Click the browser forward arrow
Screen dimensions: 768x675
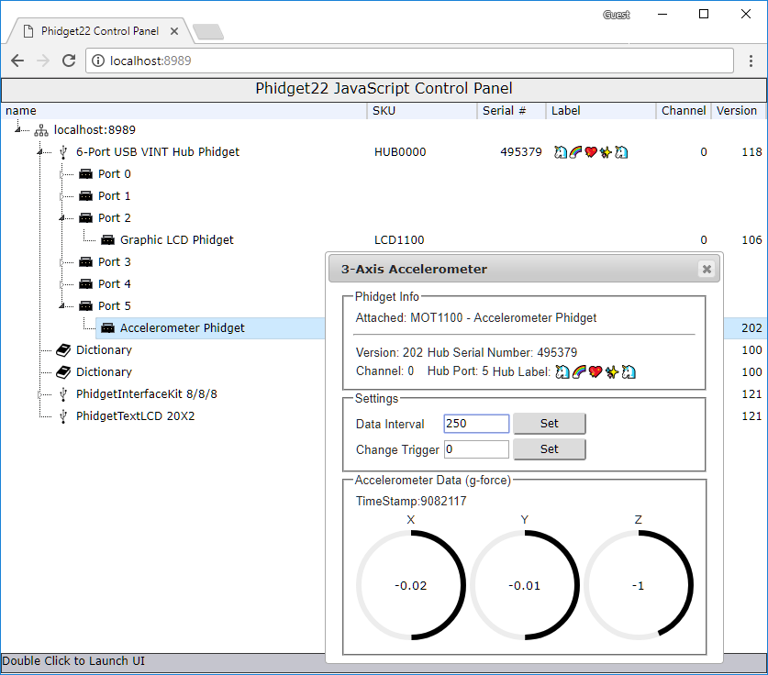coord(43,61)
